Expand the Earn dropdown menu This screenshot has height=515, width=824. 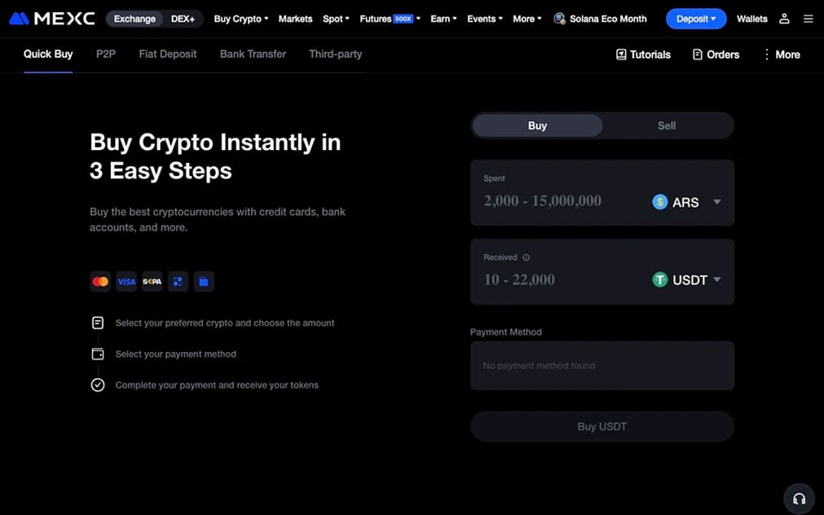pos(443,19)
